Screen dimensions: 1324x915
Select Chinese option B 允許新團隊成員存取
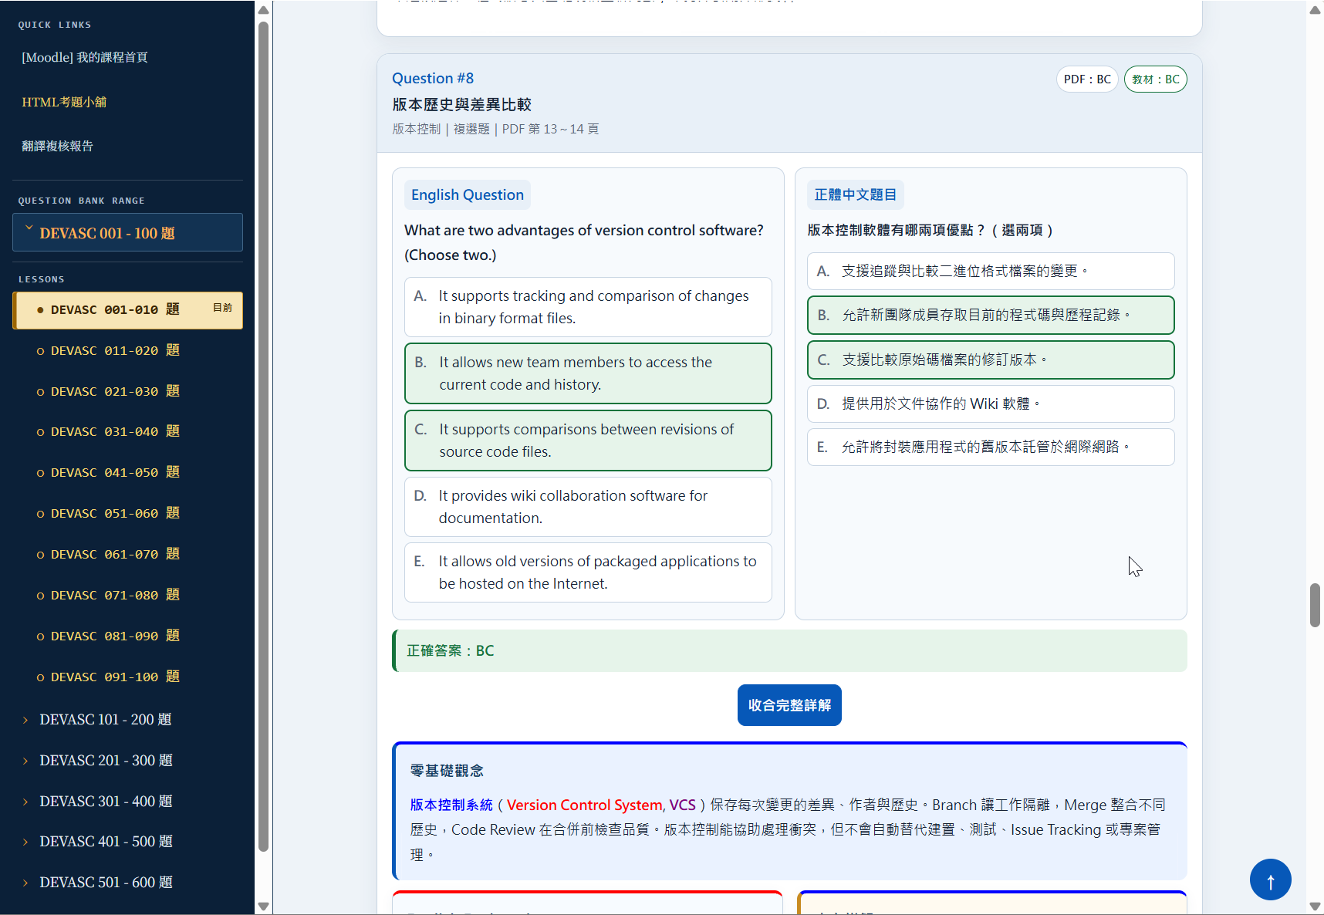click(x=991, y=315)
